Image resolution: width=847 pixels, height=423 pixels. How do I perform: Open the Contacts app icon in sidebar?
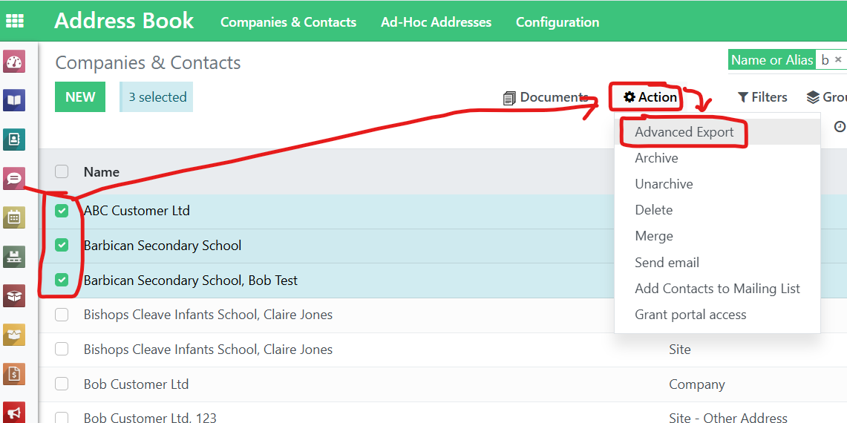(x=14, y=140)
